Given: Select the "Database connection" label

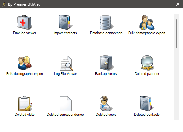Looking at the screenshot, I should 106,33.
